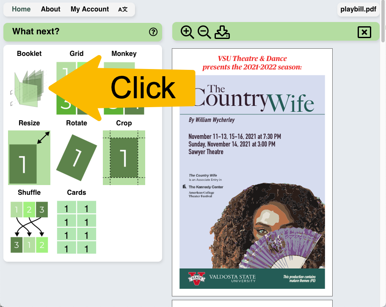
Task: Click the Grid label
Action: tap(77, 53)
